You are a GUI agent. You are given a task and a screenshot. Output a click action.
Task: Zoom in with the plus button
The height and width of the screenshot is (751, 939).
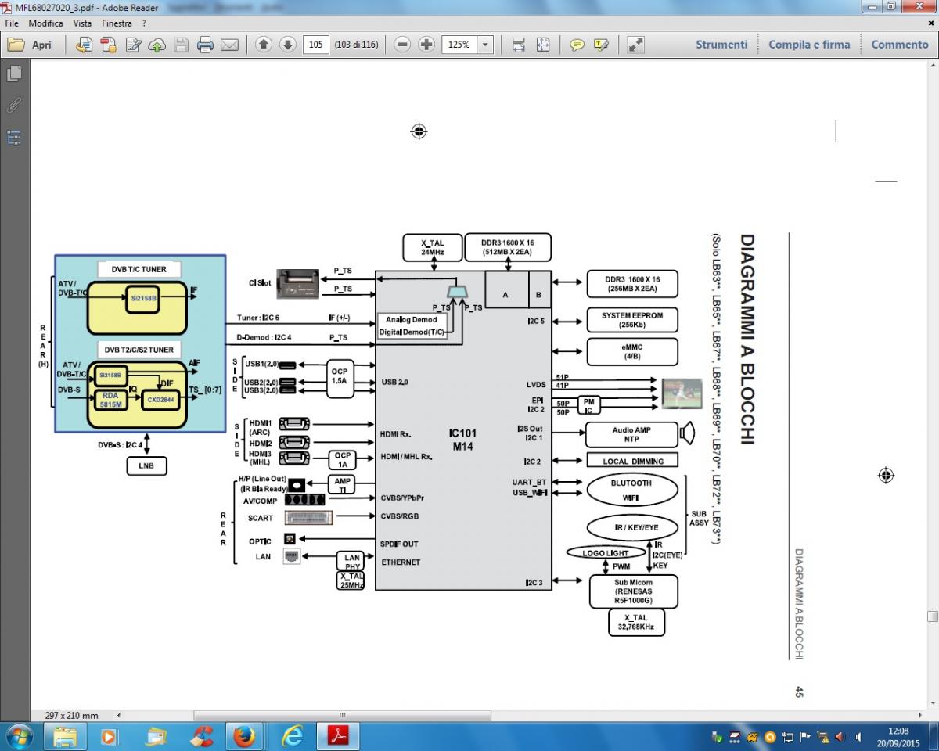click(426, 45)
